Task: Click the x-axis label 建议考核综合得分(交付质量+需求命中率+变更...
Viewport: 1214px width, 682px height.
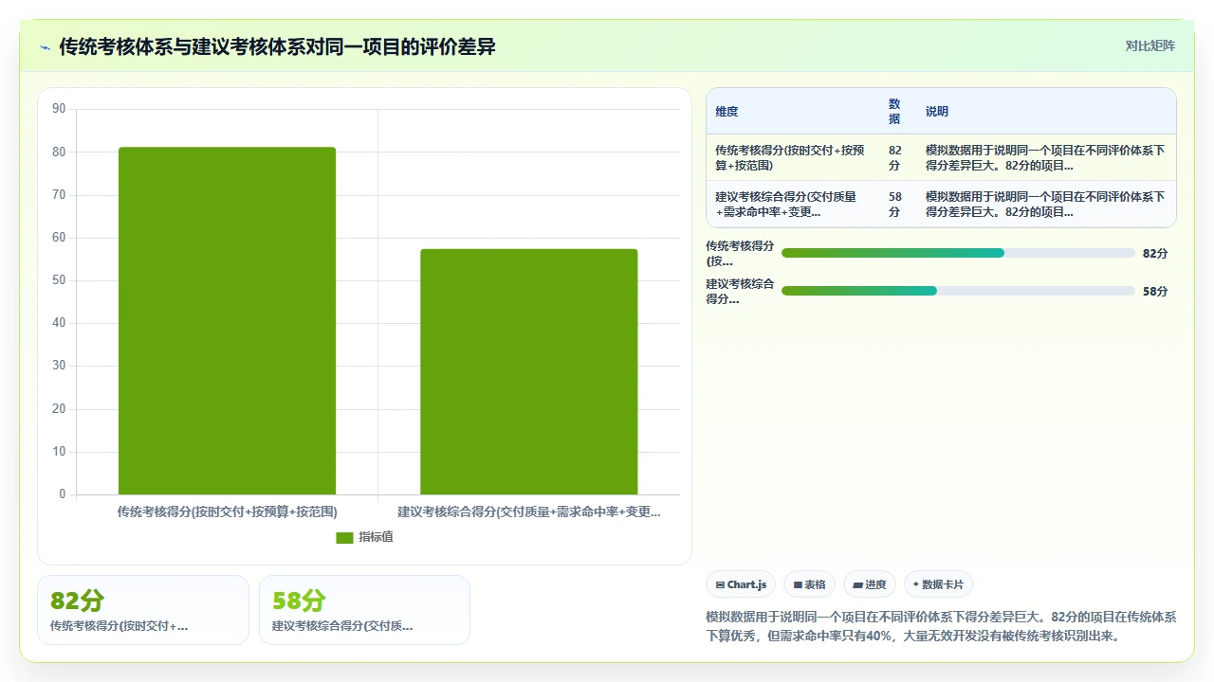Action: coord(529,511)
